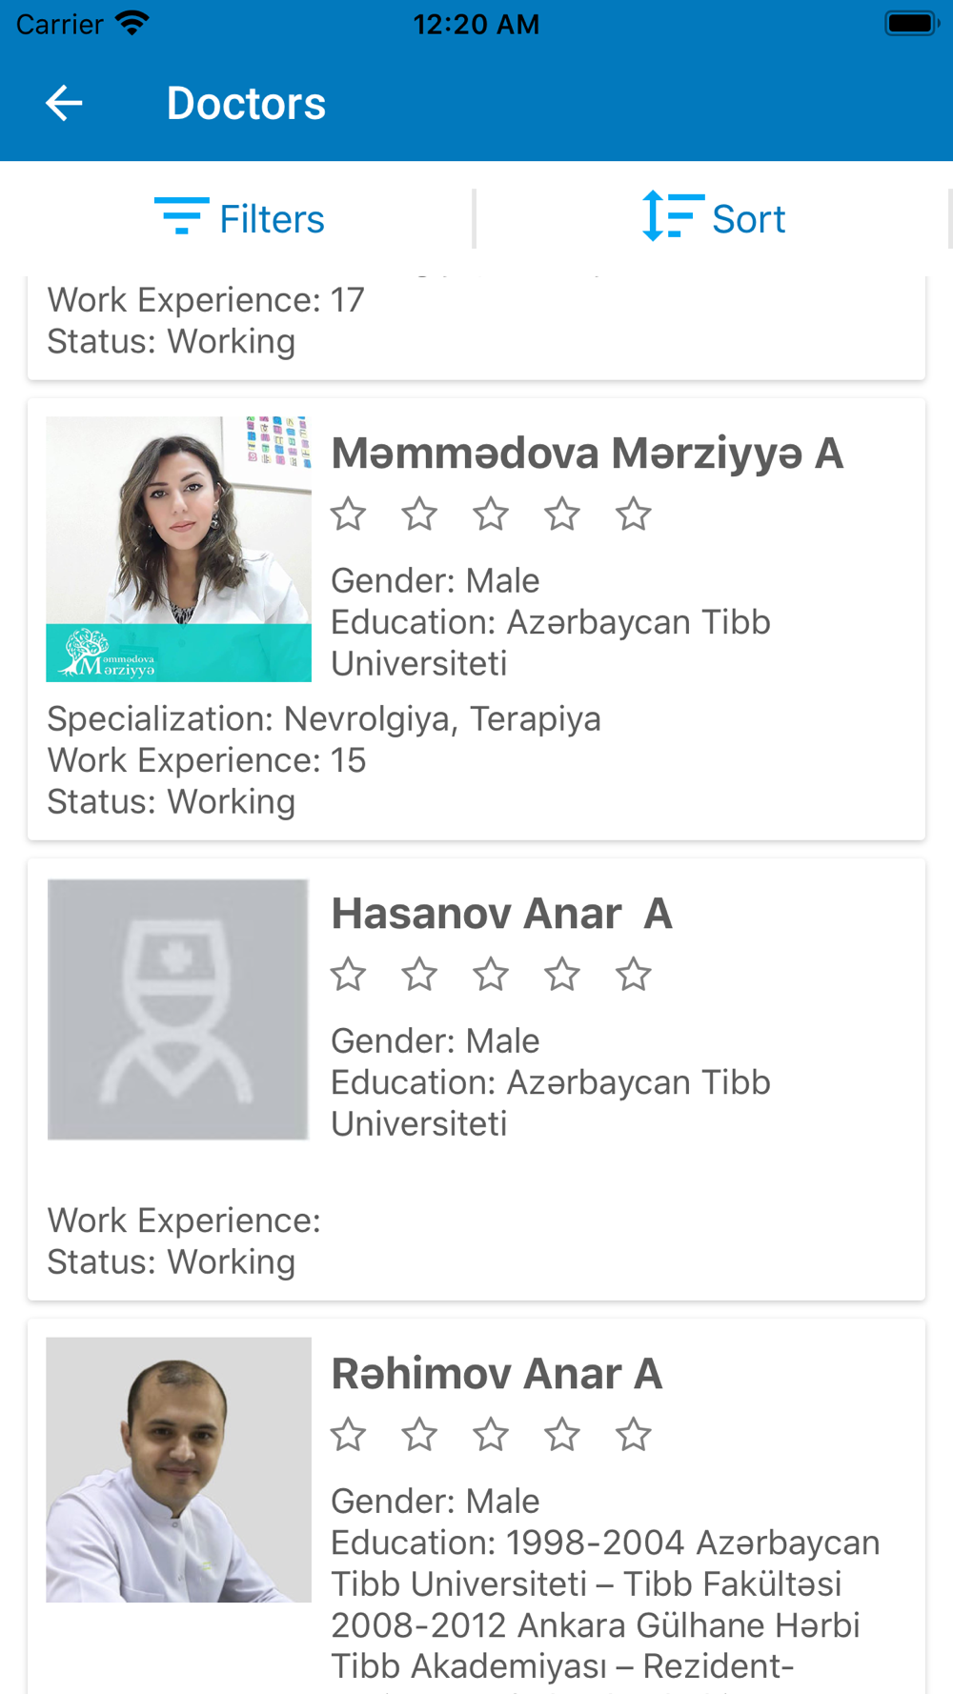Image resolution: width=953 pixels, height=1694 pixels.
Task: Rate Məmmədova Mərziyyə with fifth star
Action: 633,514
